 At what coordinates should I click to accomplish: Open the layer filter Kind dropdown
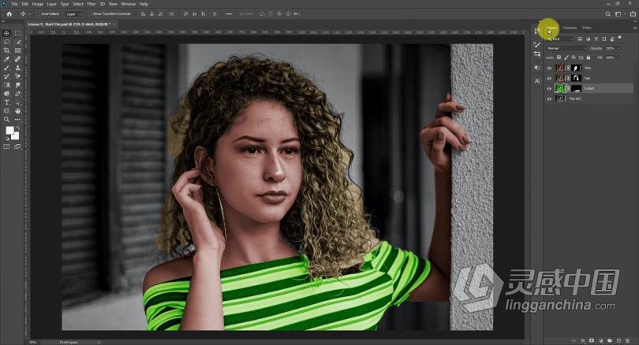[561, 39]
